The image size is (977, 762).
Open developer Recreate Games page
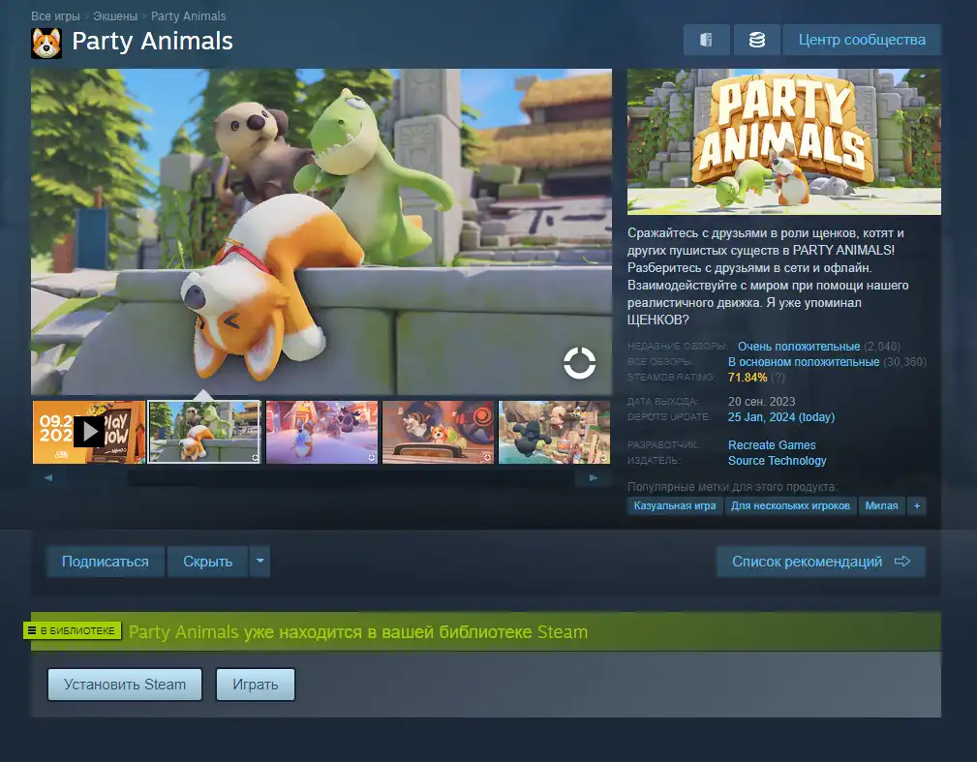coord(772,444)
